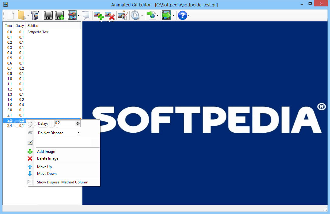The width and height of the screenshot is (330, 214).
Task: Save with the floppy disk icon
Action: [x=48, y=15]
